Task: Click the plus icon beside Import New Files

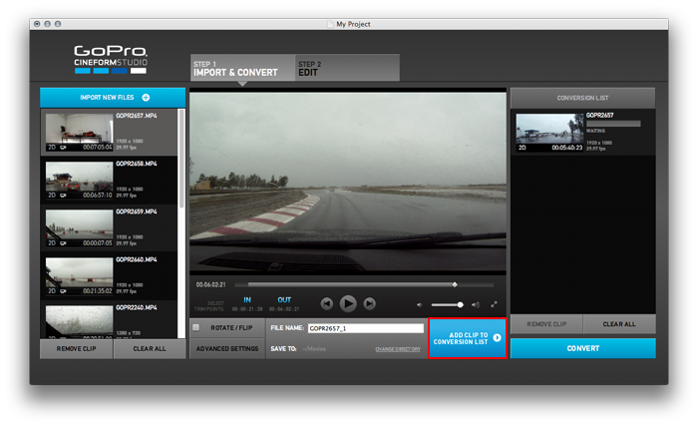Action: [146, 98]
